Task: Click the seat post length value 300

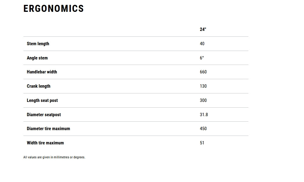Action: 203,100
